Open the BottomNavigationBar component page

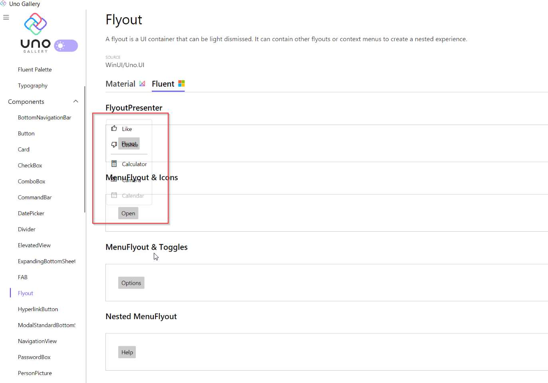point(44,117)
